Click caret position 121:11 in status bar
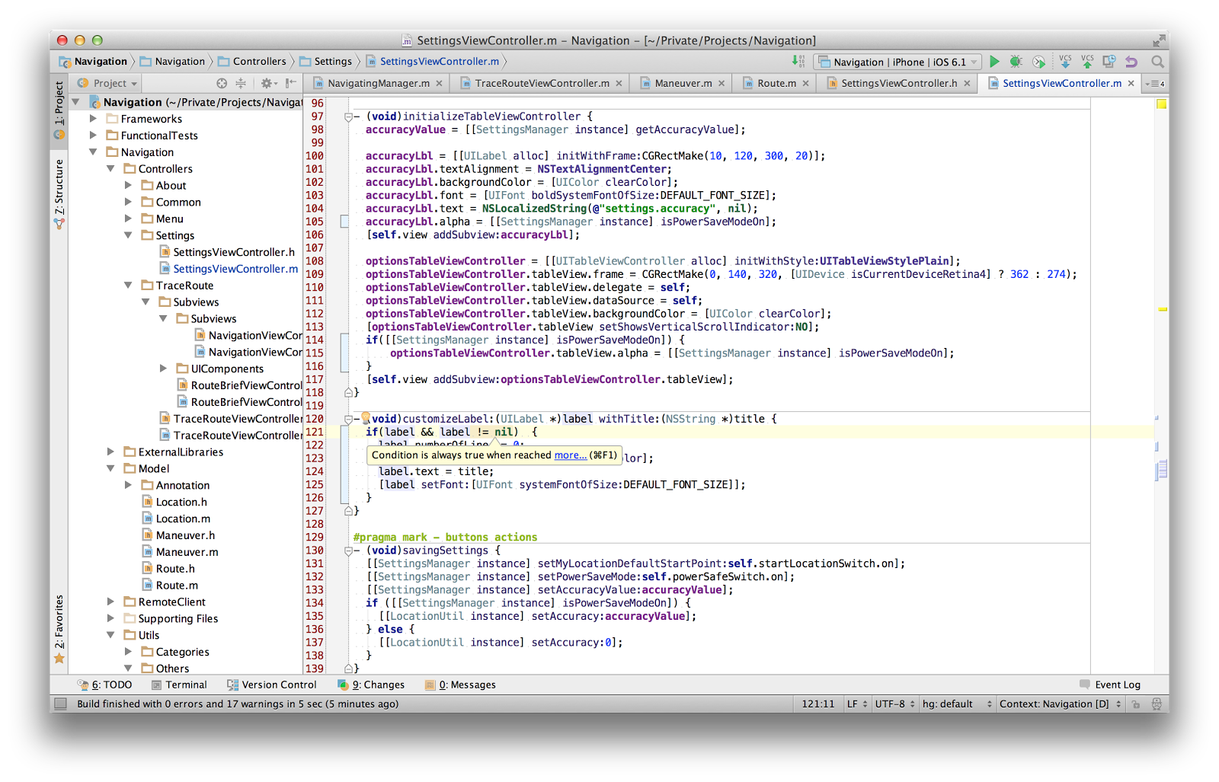Viewport: 1219px width, 782px height. tap(818, 704)
